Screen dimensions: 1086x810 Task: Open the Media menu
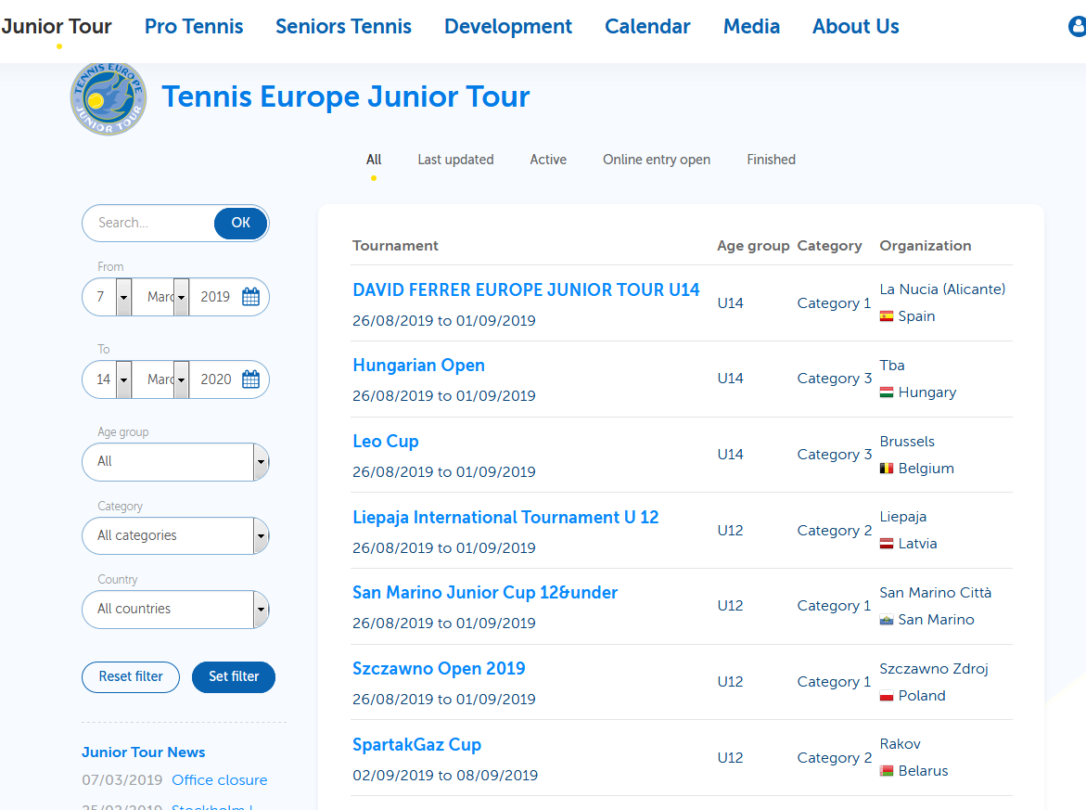[751, 26]
